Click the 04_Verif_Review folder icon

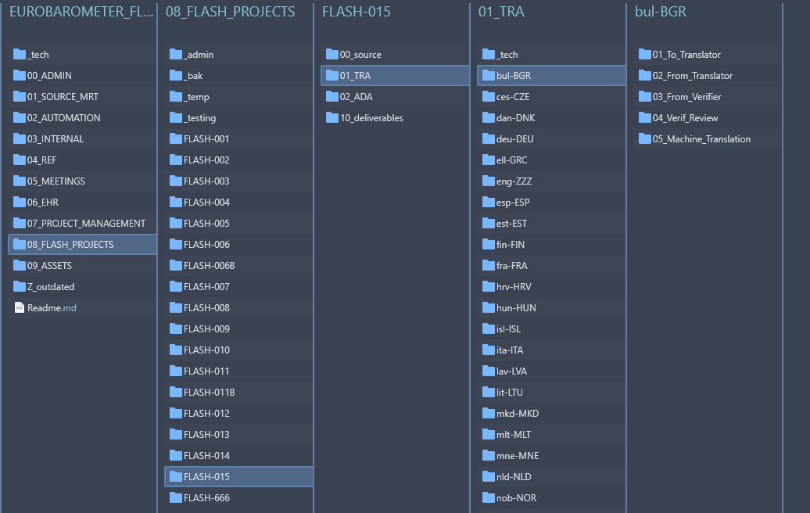click(645, 118)
